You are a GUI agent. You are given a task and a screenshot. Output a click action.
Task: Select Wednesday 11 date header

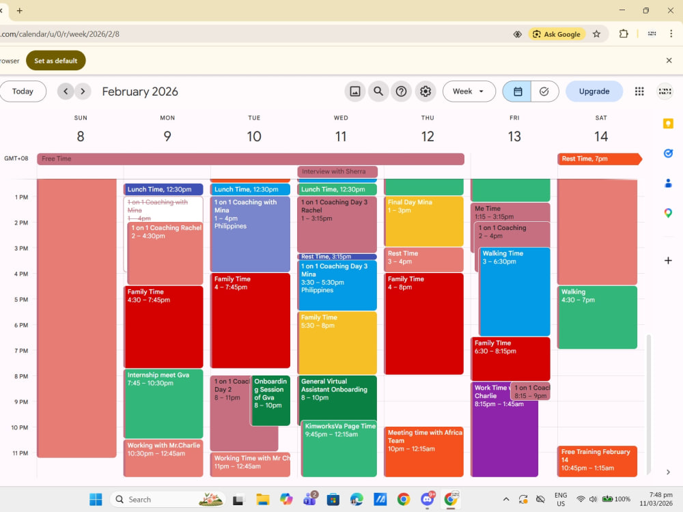[341, 137]
